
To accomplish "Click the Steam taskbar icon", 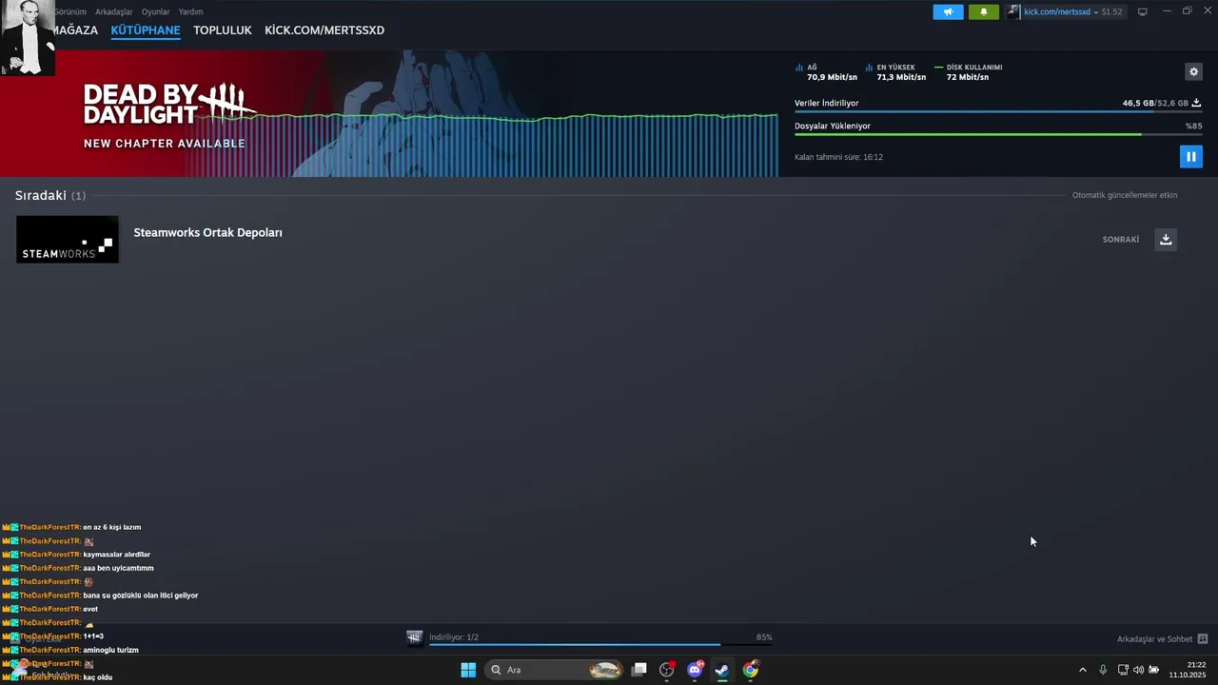I will pyautogui.click(x=722, y=670).
